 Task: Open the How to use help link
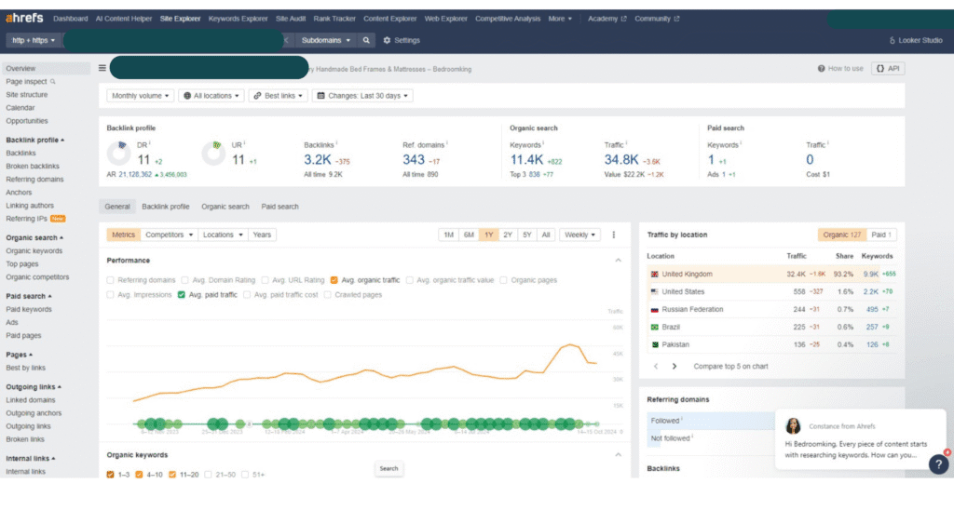840,68
